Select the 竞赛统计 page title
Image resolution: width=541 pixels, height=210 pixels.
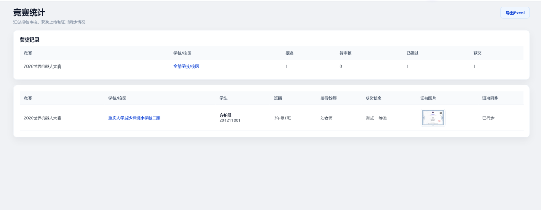click(30, 13)
